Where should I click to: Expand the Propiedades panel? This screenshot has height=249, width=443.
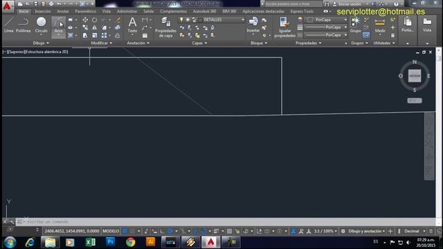[x=308, y=43]
